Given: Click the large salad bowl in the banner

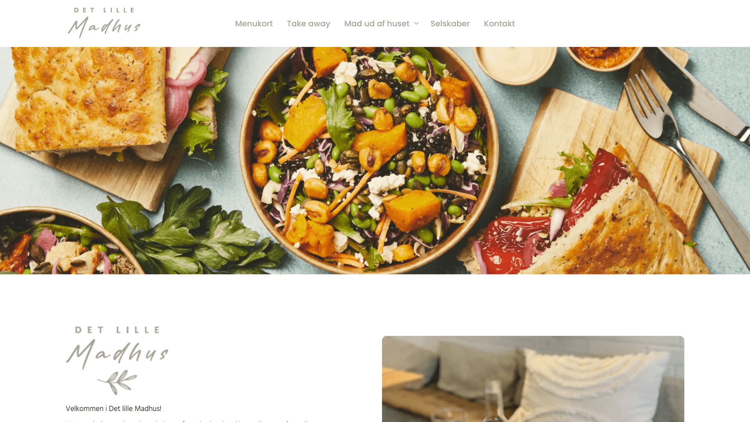Looking at the screenshot, I should pyautogui.click(x=369, y=159).
